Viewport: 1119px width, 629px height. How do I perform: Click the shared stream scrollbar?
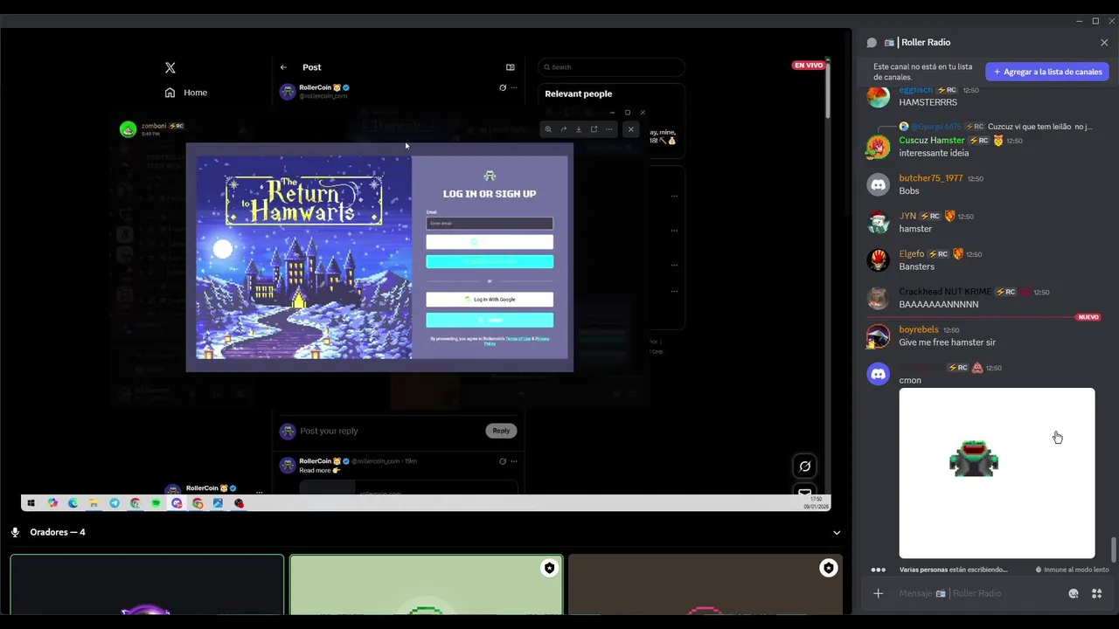click(828, 91)
